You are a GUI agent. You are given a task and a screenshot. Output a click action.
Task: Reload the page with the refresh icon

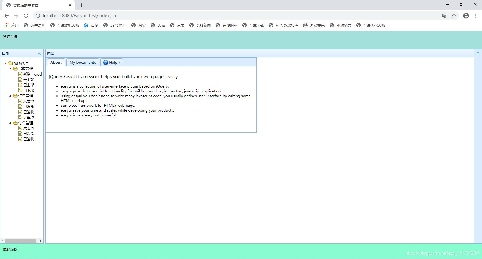26,16
